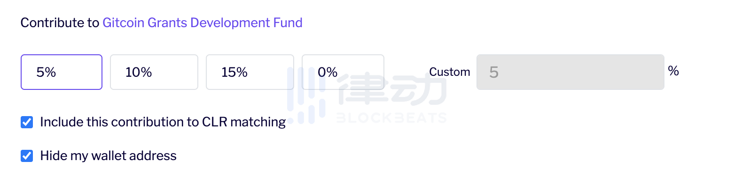Click the blue checkmark for CLR matching
This screenshot has height=191, width=734.
[x=27, y=122]
